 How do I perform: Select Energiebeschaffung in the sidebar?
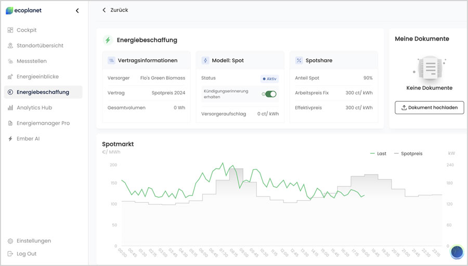(x=43, y=92)
